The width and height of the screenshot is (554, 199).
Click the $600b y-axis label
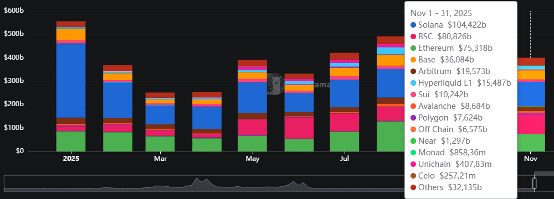point(14,11)
